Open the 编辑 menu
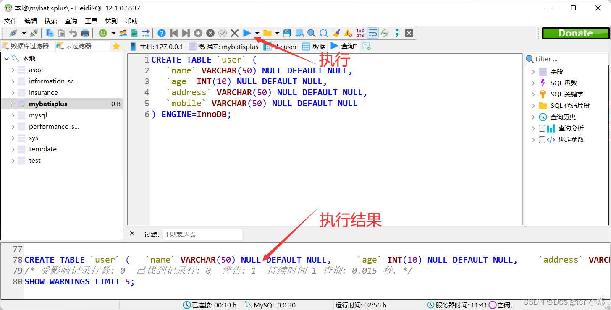Image resolution: width=611 pixels, height=310 pixels. point(31,21)
